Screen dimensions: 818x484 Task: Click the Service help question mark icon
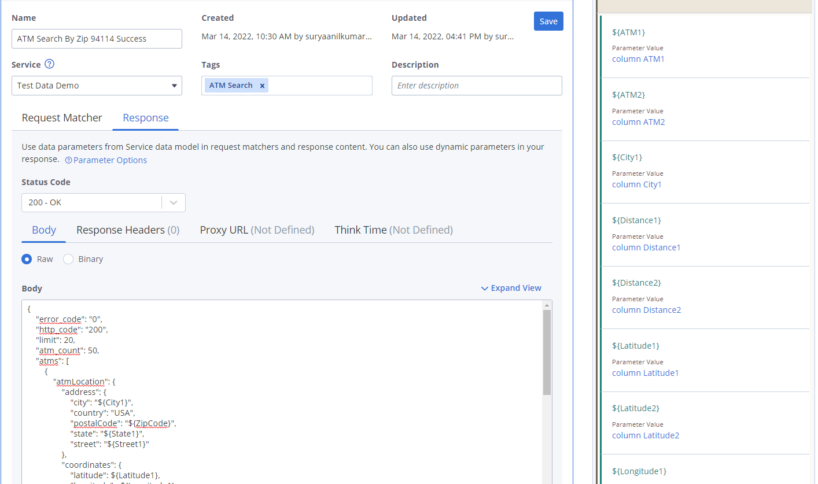[x=50, y=64]
